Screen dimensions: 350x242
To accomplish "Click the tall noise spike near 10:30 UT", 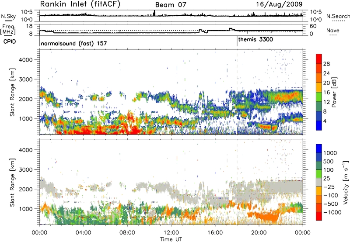I will (x=154, y=13).
